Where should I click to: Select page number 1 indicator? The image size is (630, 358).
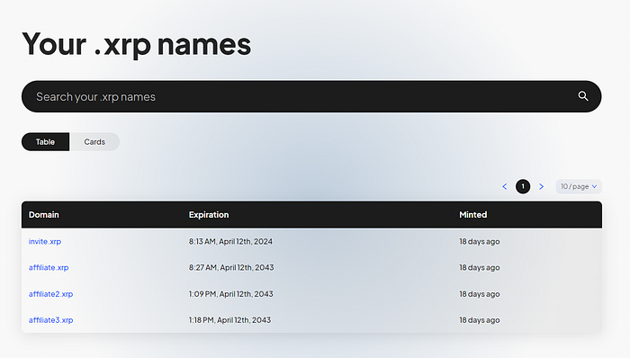[523, 186]
